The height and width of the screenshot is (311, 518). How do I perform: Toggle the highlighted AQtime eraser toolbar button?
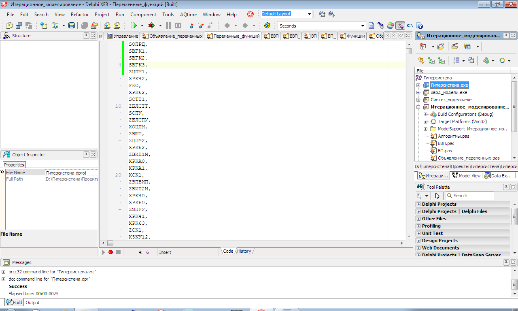click(x=400, y=26)
